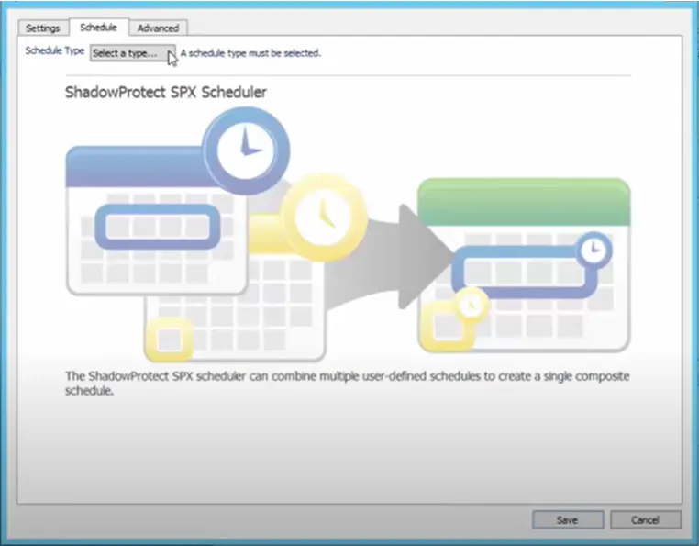
Task: Click the blue rounded range on blue calendar
Action: pos(158,226)
